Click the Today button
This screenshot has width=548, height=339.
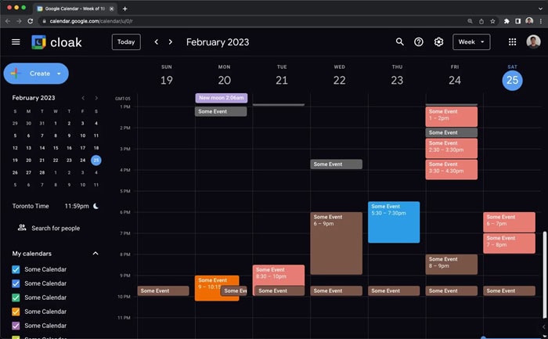click(x=126, y=41)
